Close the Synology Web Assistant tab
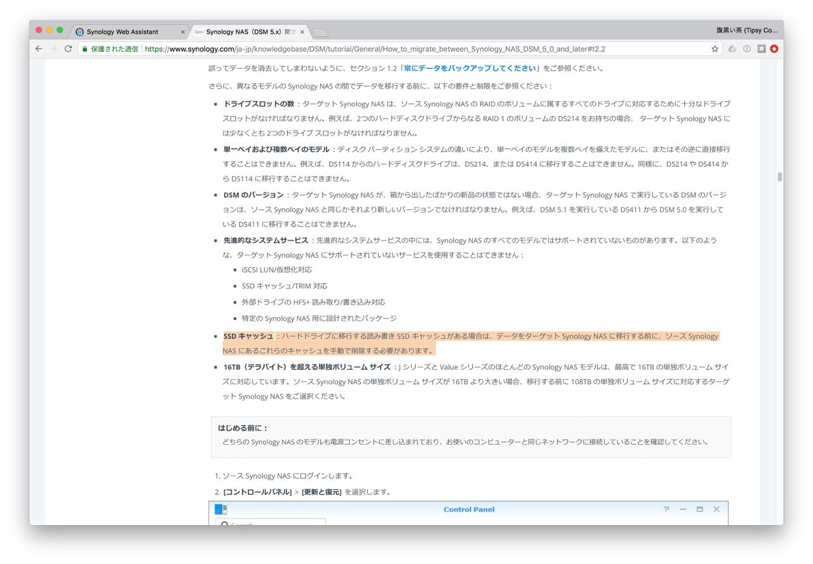Screen dimensions: 813x564 (183, 32)
